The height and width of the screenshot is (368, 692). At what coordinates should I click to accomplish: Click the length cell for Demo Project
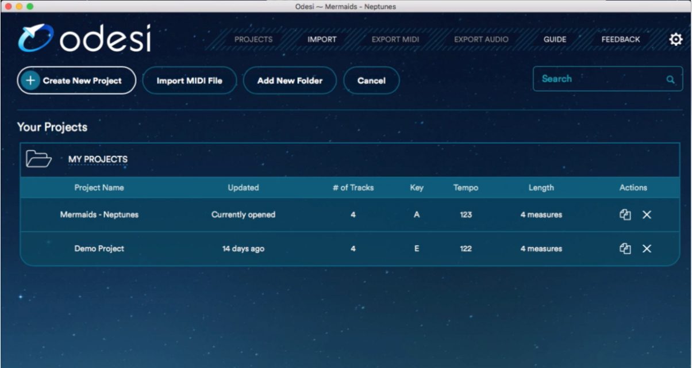pyautogui.click(x=541, y=248)
